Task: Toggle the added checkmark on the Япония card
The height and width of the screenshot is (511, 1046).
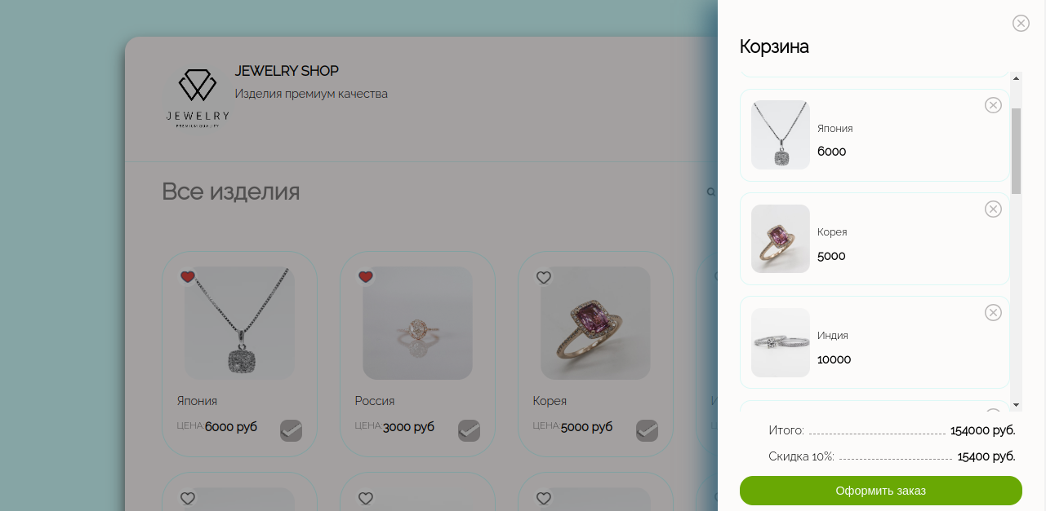Action: [291, 430]
